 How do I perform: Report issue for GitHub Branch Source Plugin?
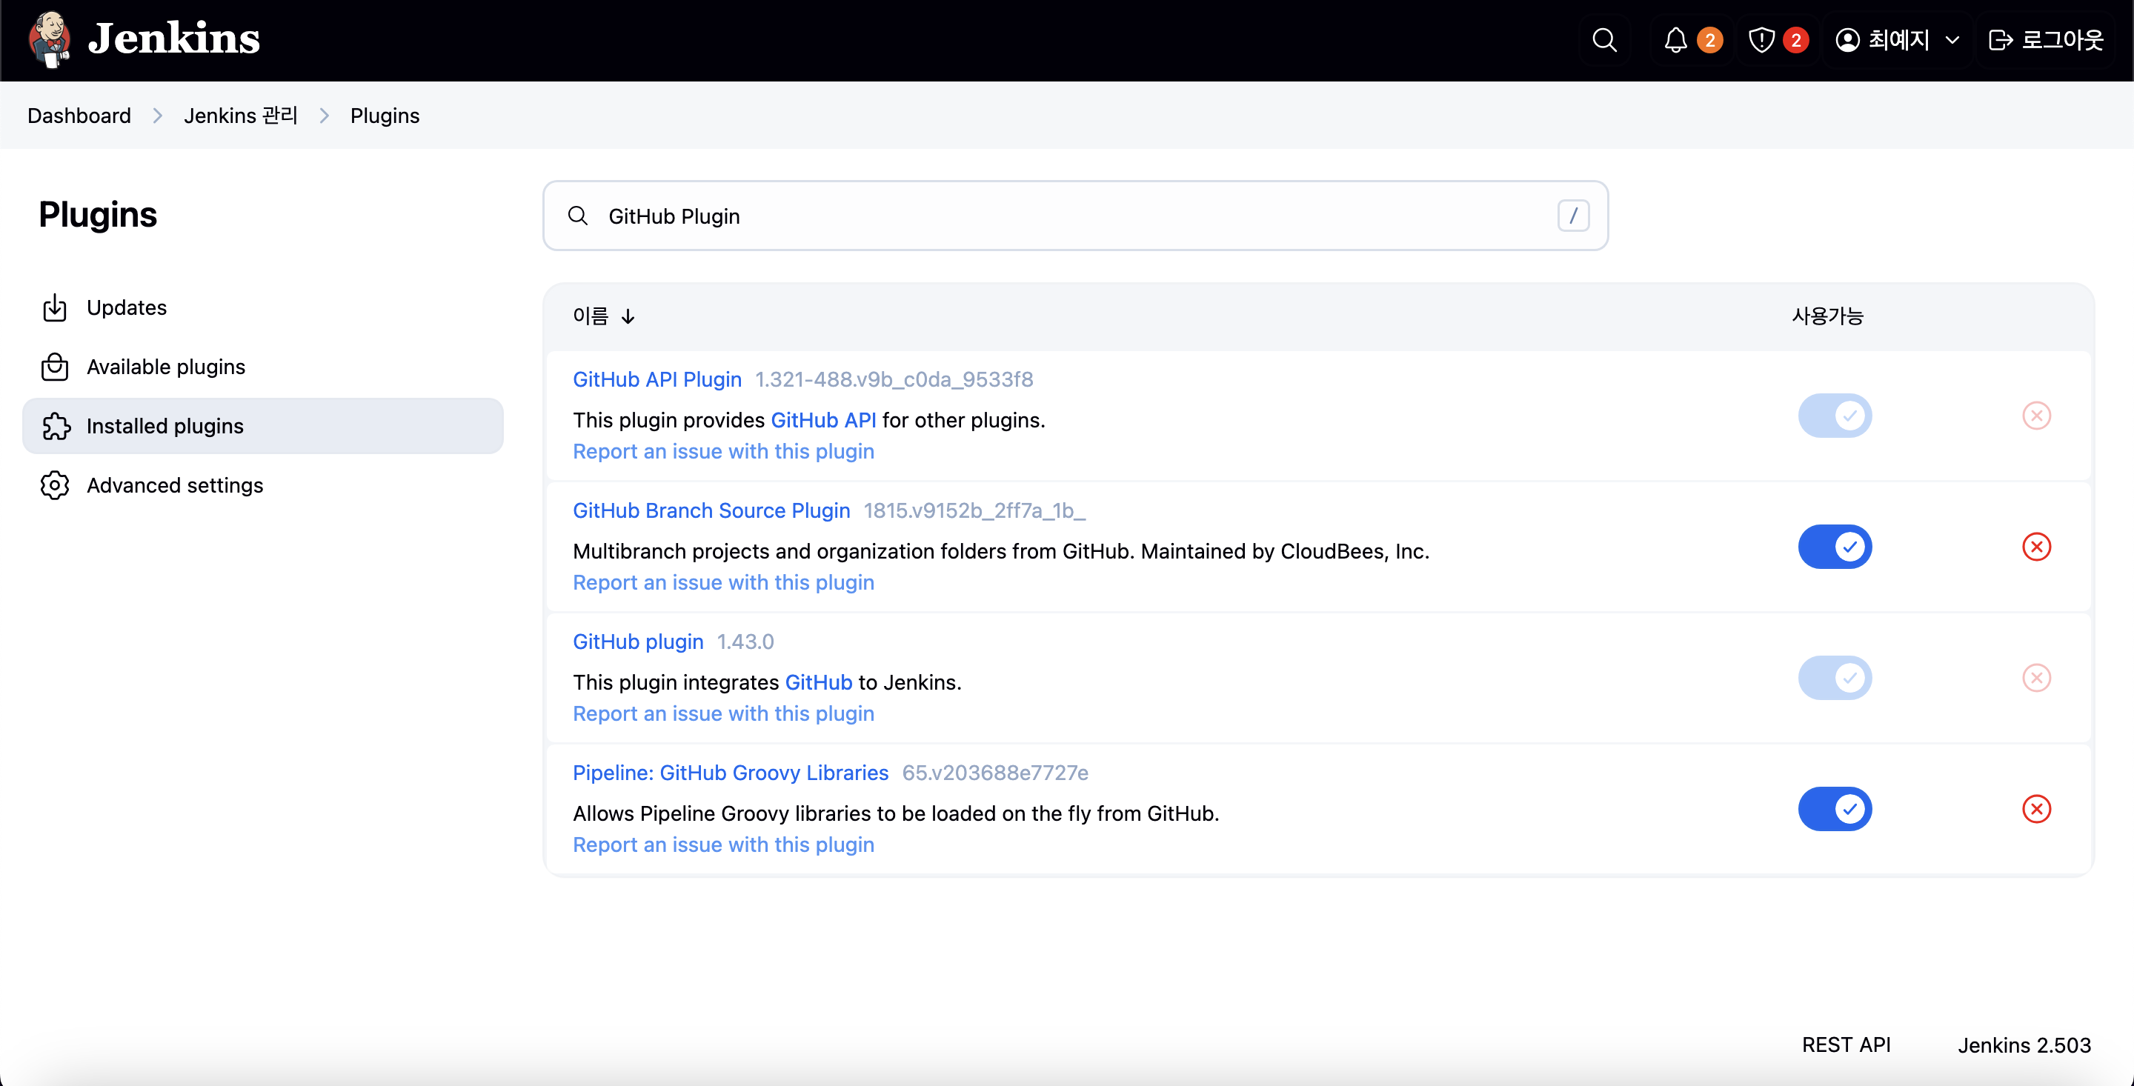click(723, 582)
